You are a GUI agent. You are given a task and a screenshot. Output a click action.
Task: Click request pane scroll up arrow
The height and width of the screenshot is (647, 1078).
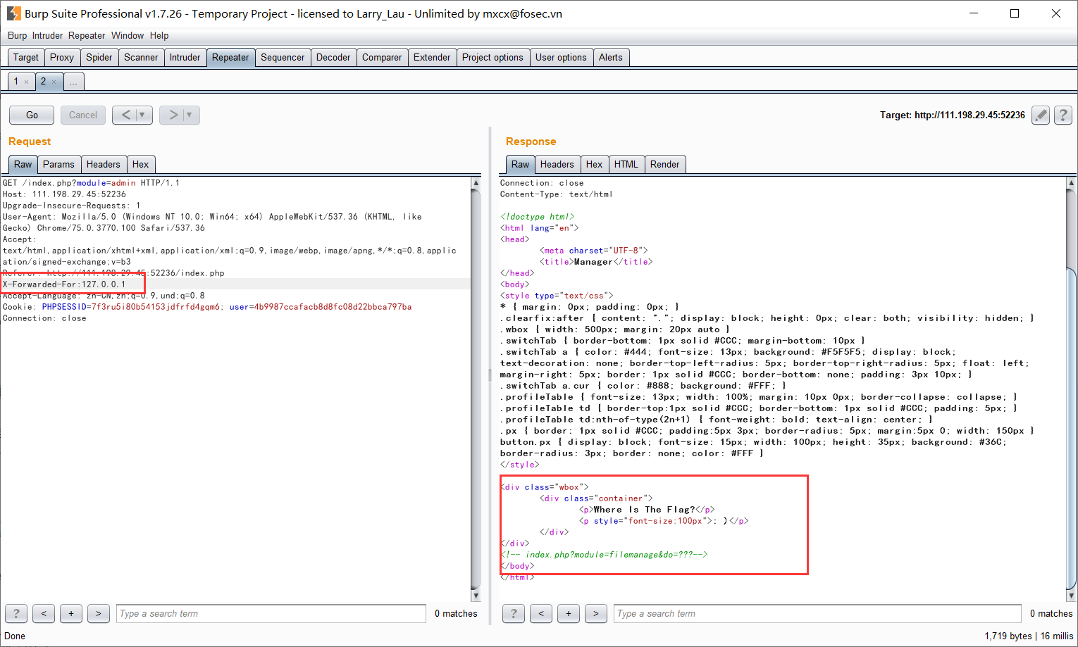point(476,183)
